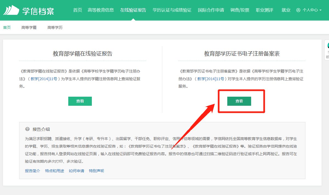The image size is (329, 195).
Task: Click the question mark icon beside 报告介绍
Action: (27, 129)
